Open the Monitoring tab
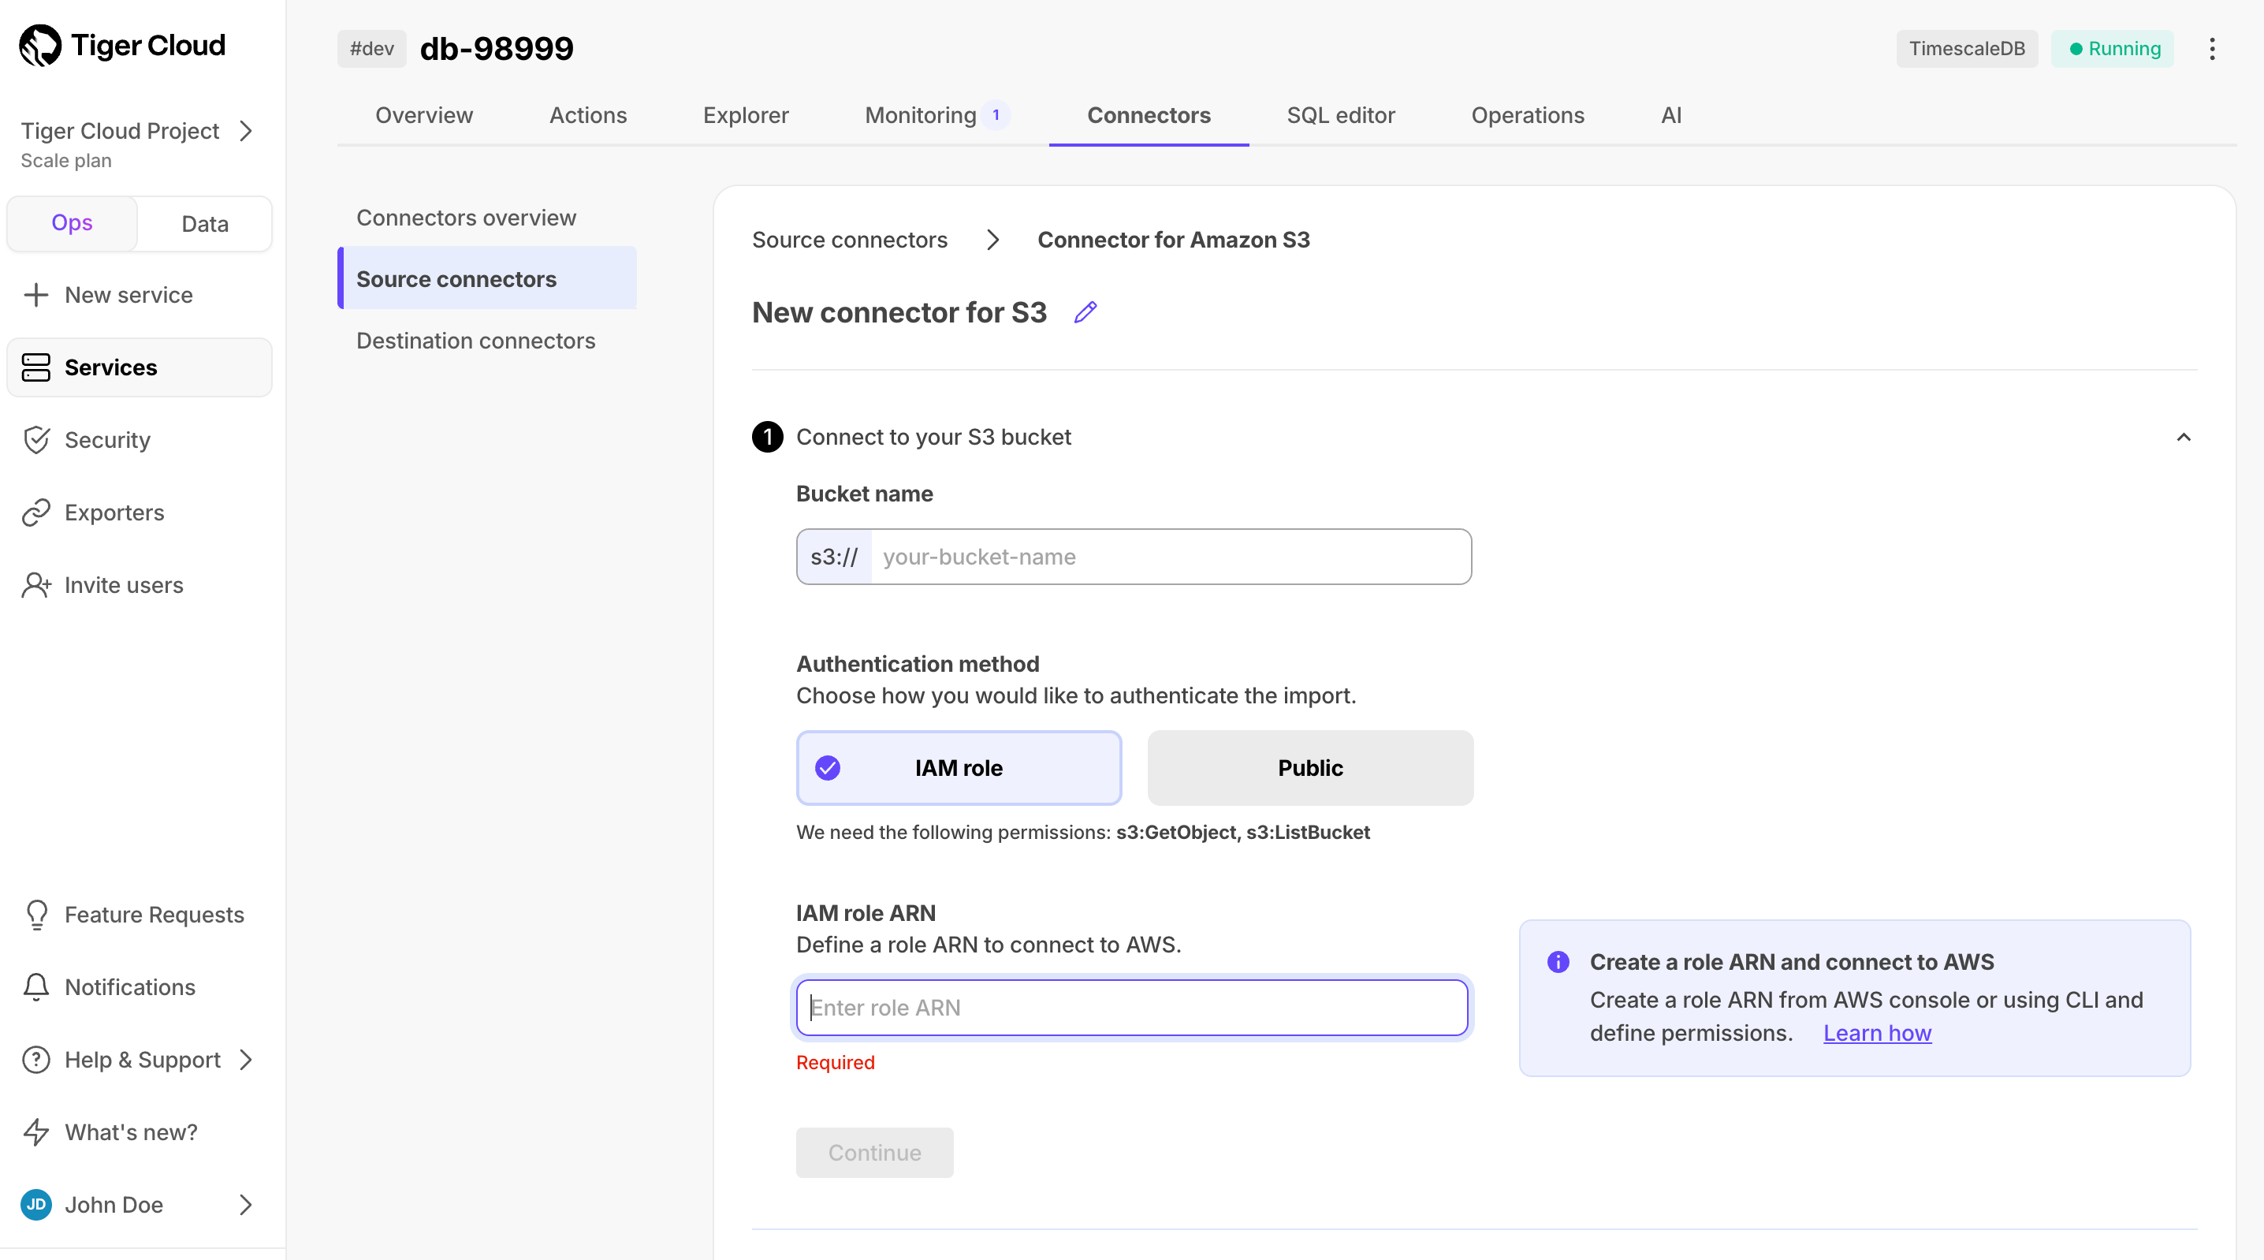 920,115
